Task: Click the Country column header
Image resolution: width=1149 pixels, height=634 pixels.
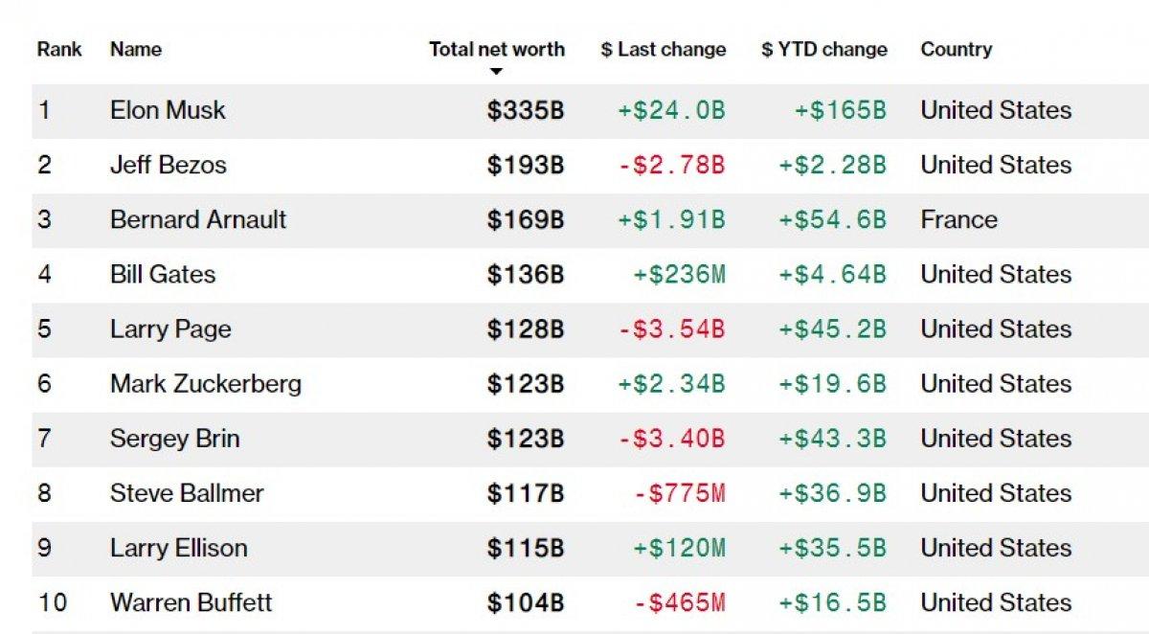Action: [x=956, y=50]
